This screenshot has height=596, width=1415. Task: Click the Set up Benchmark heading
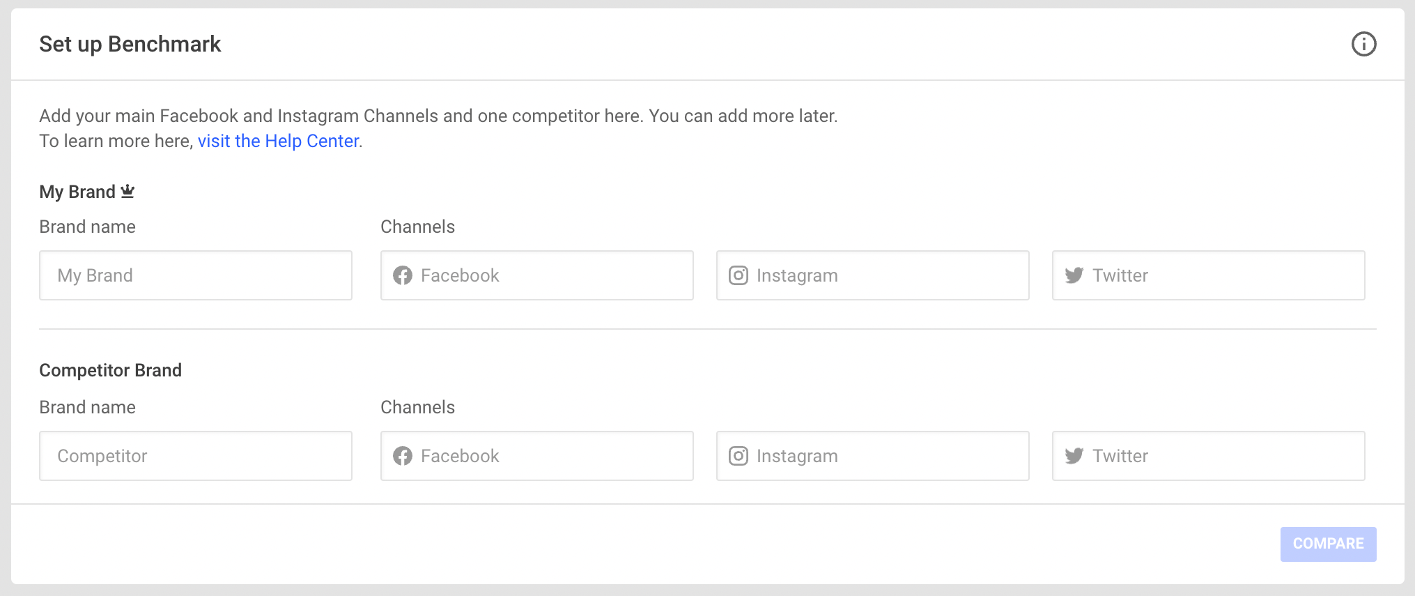(130, 44)
